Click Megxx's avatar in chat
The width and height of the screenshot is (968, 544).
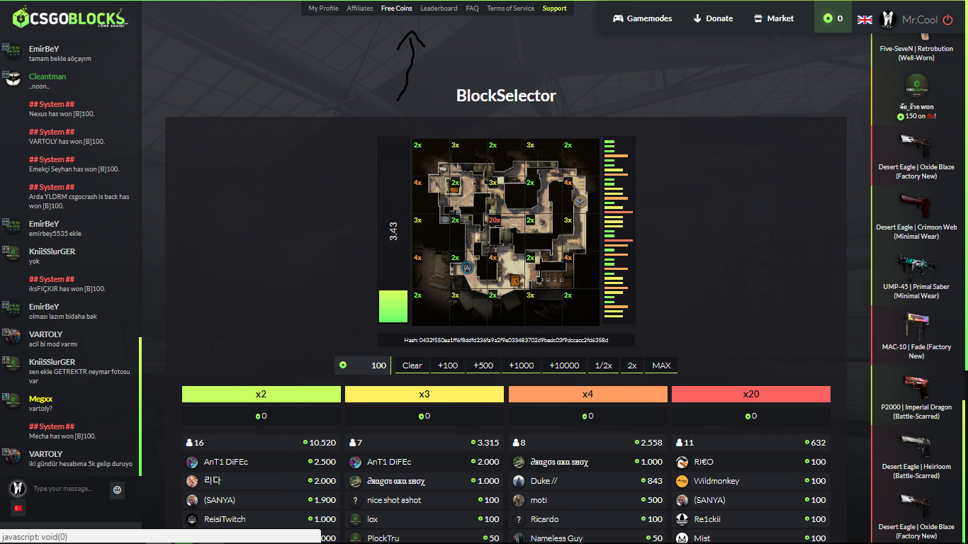(13, 402)
